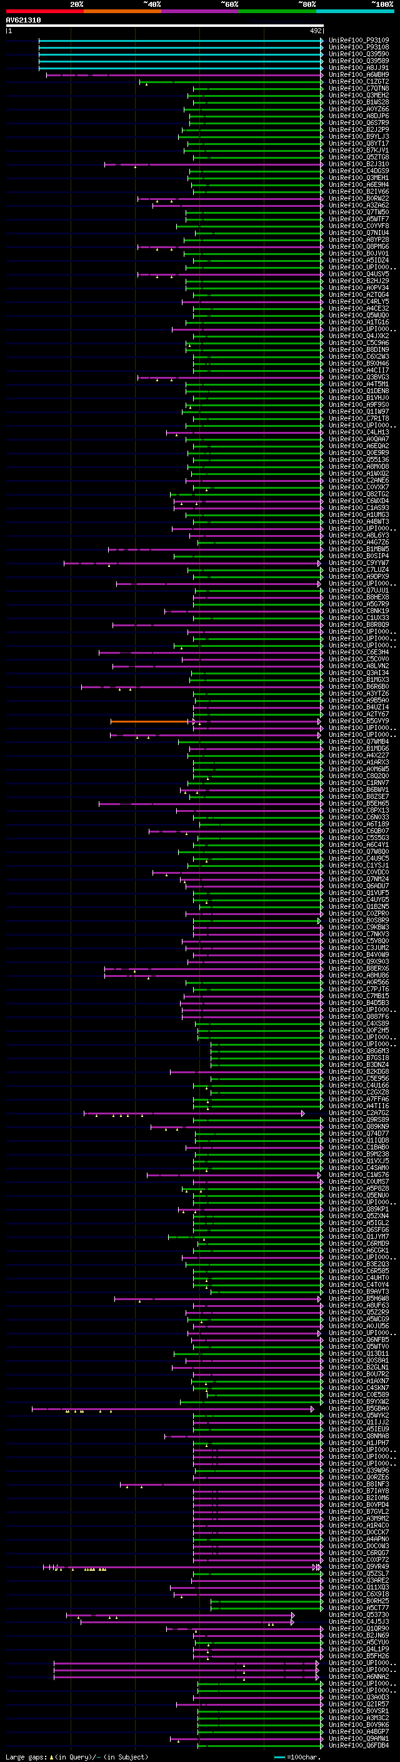Open hit UniRef100_Q39589
The width and height of the screenshot is (400, 1762).
tap(359, 61)
